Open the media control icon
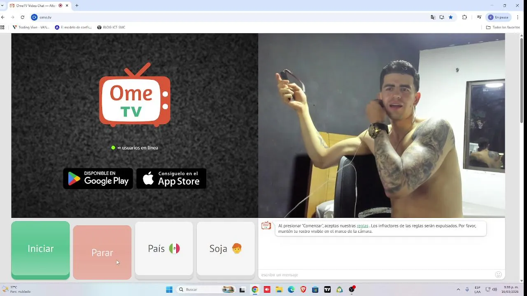 [479, 17]
